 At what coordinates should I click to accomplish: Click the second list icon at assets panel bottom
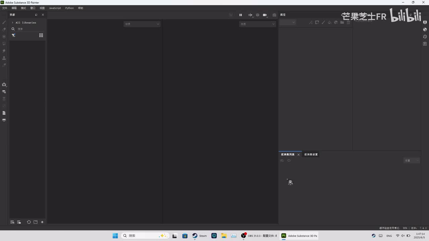(19, 222)
